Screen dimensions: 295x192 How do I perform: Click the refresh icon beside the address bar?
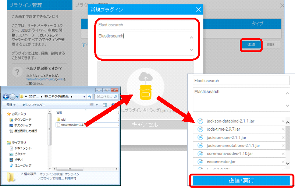90,97
